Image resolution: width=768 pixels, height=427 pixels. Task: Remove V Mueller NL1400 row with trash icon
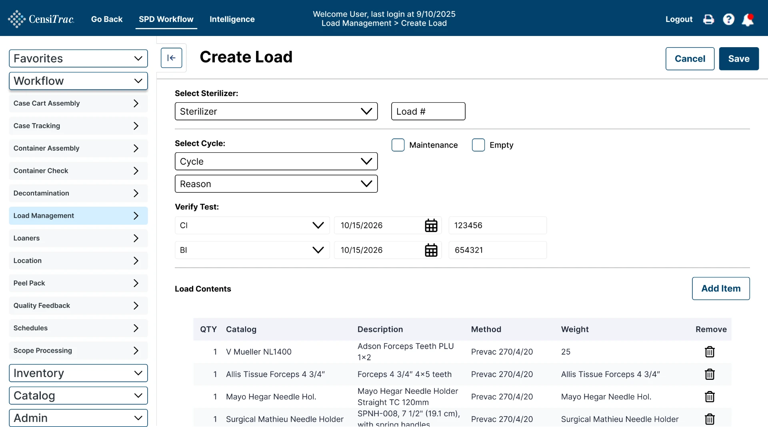click(x=710, y=352)
